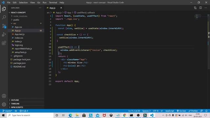Image resolution: width=210 pixels, height=118 pixels.
Task: Open the Search view in activity bar
Action: (4, 17)
